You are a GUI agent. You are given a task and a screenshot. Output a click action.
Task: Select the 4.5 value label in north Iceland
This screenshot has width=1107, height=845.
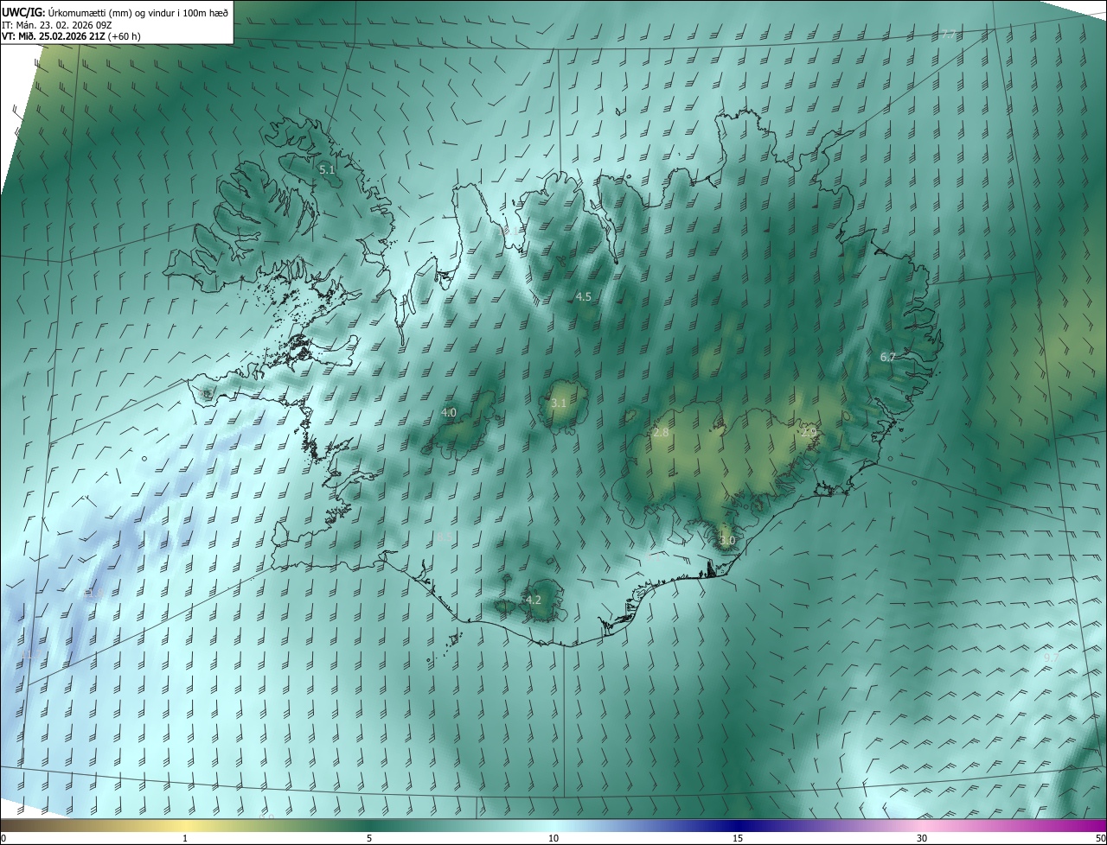pos(584,297)
